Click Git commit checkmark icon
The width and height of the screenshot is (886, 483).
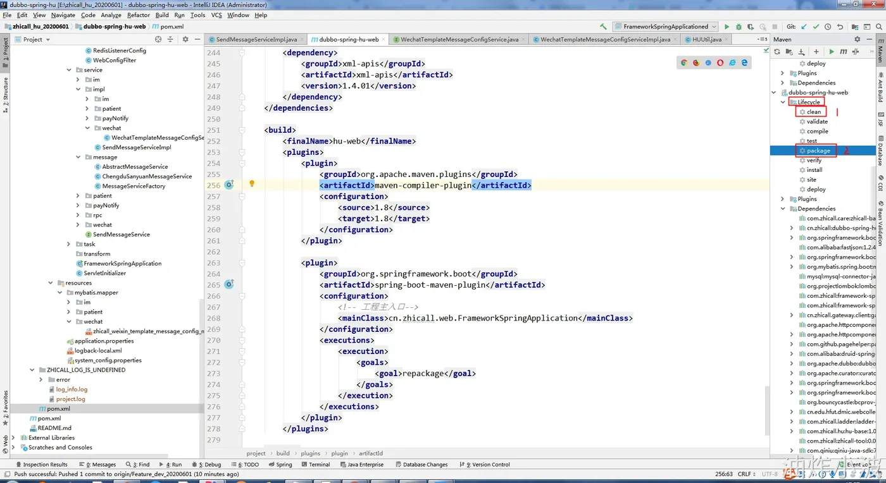coord(816,27)
